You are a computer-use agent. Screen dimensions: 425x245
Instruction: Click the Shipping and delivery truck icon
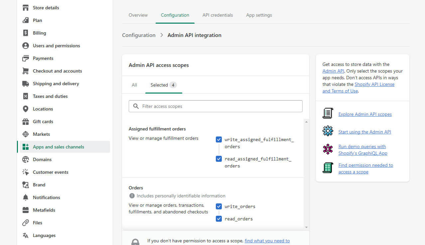26,84
